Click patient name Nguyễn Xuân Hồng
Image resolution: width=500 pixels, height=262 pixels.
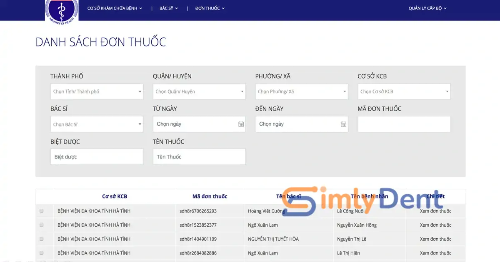pos(357,225)
